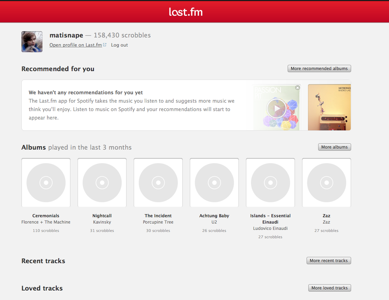Open the Ceremonials album disc placeholder
The image size is (389, 300).
click(x=46, y=183)
